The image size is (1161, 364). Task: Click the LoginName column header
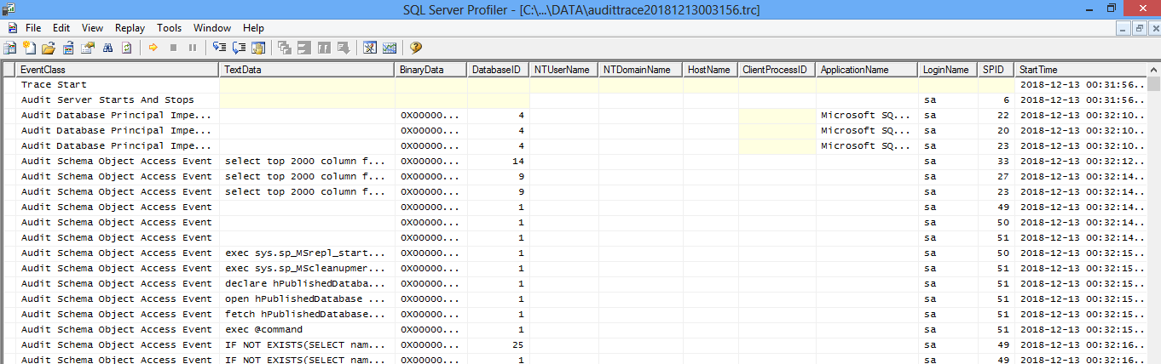coord(948,70)
